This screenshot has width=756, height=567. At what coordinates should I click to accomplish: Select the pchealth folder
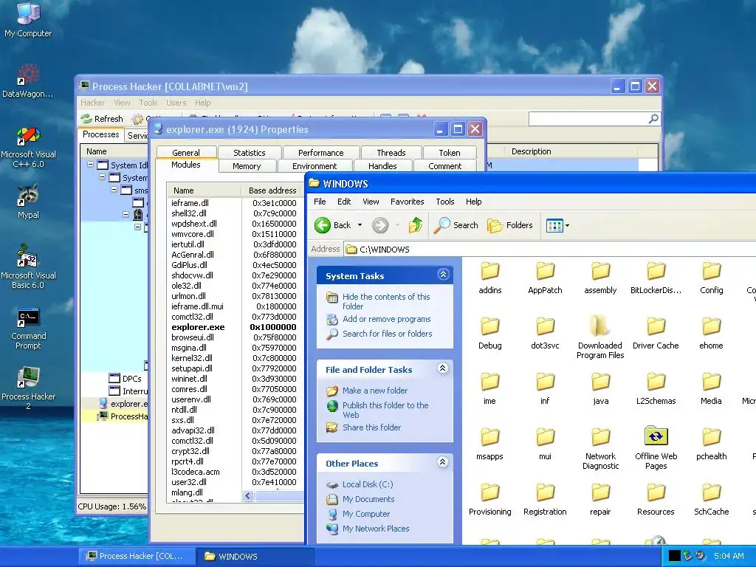click(711, 444)
